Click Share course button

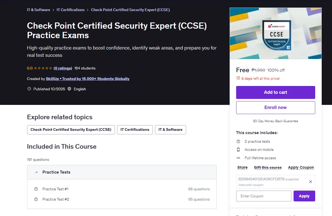click(x=242, y=167)
